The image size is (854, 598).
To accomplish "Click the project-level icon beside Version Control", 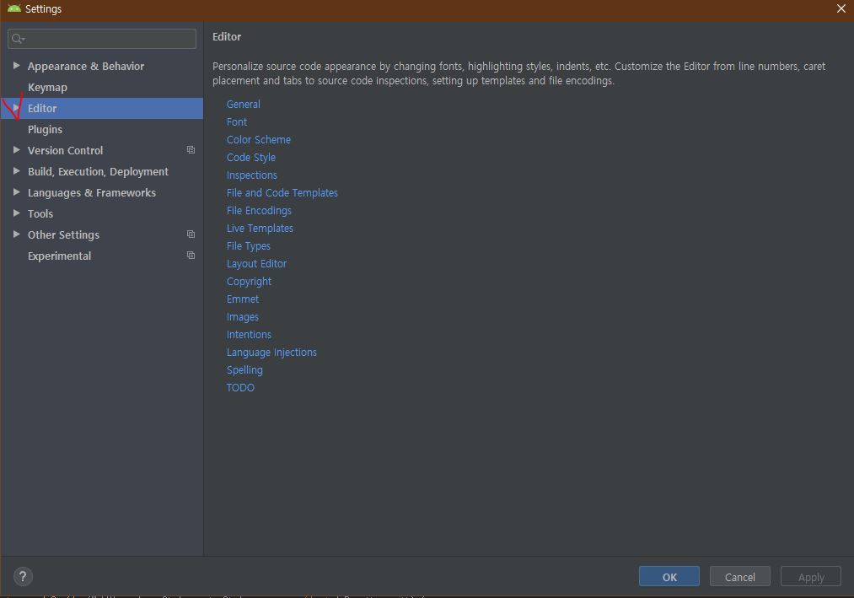I will pyautogui.click(x=191, y=150).
